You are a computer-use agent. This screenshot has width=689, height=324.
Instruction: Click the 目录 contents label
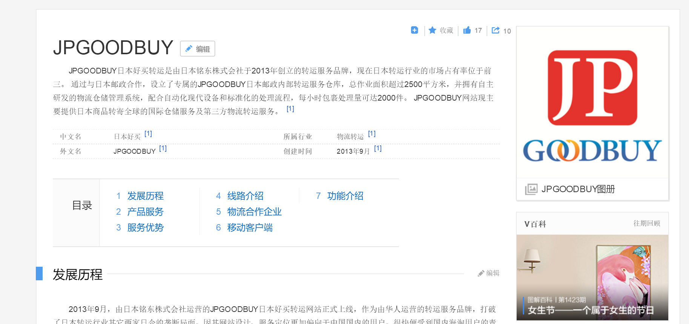pos(82,205)
